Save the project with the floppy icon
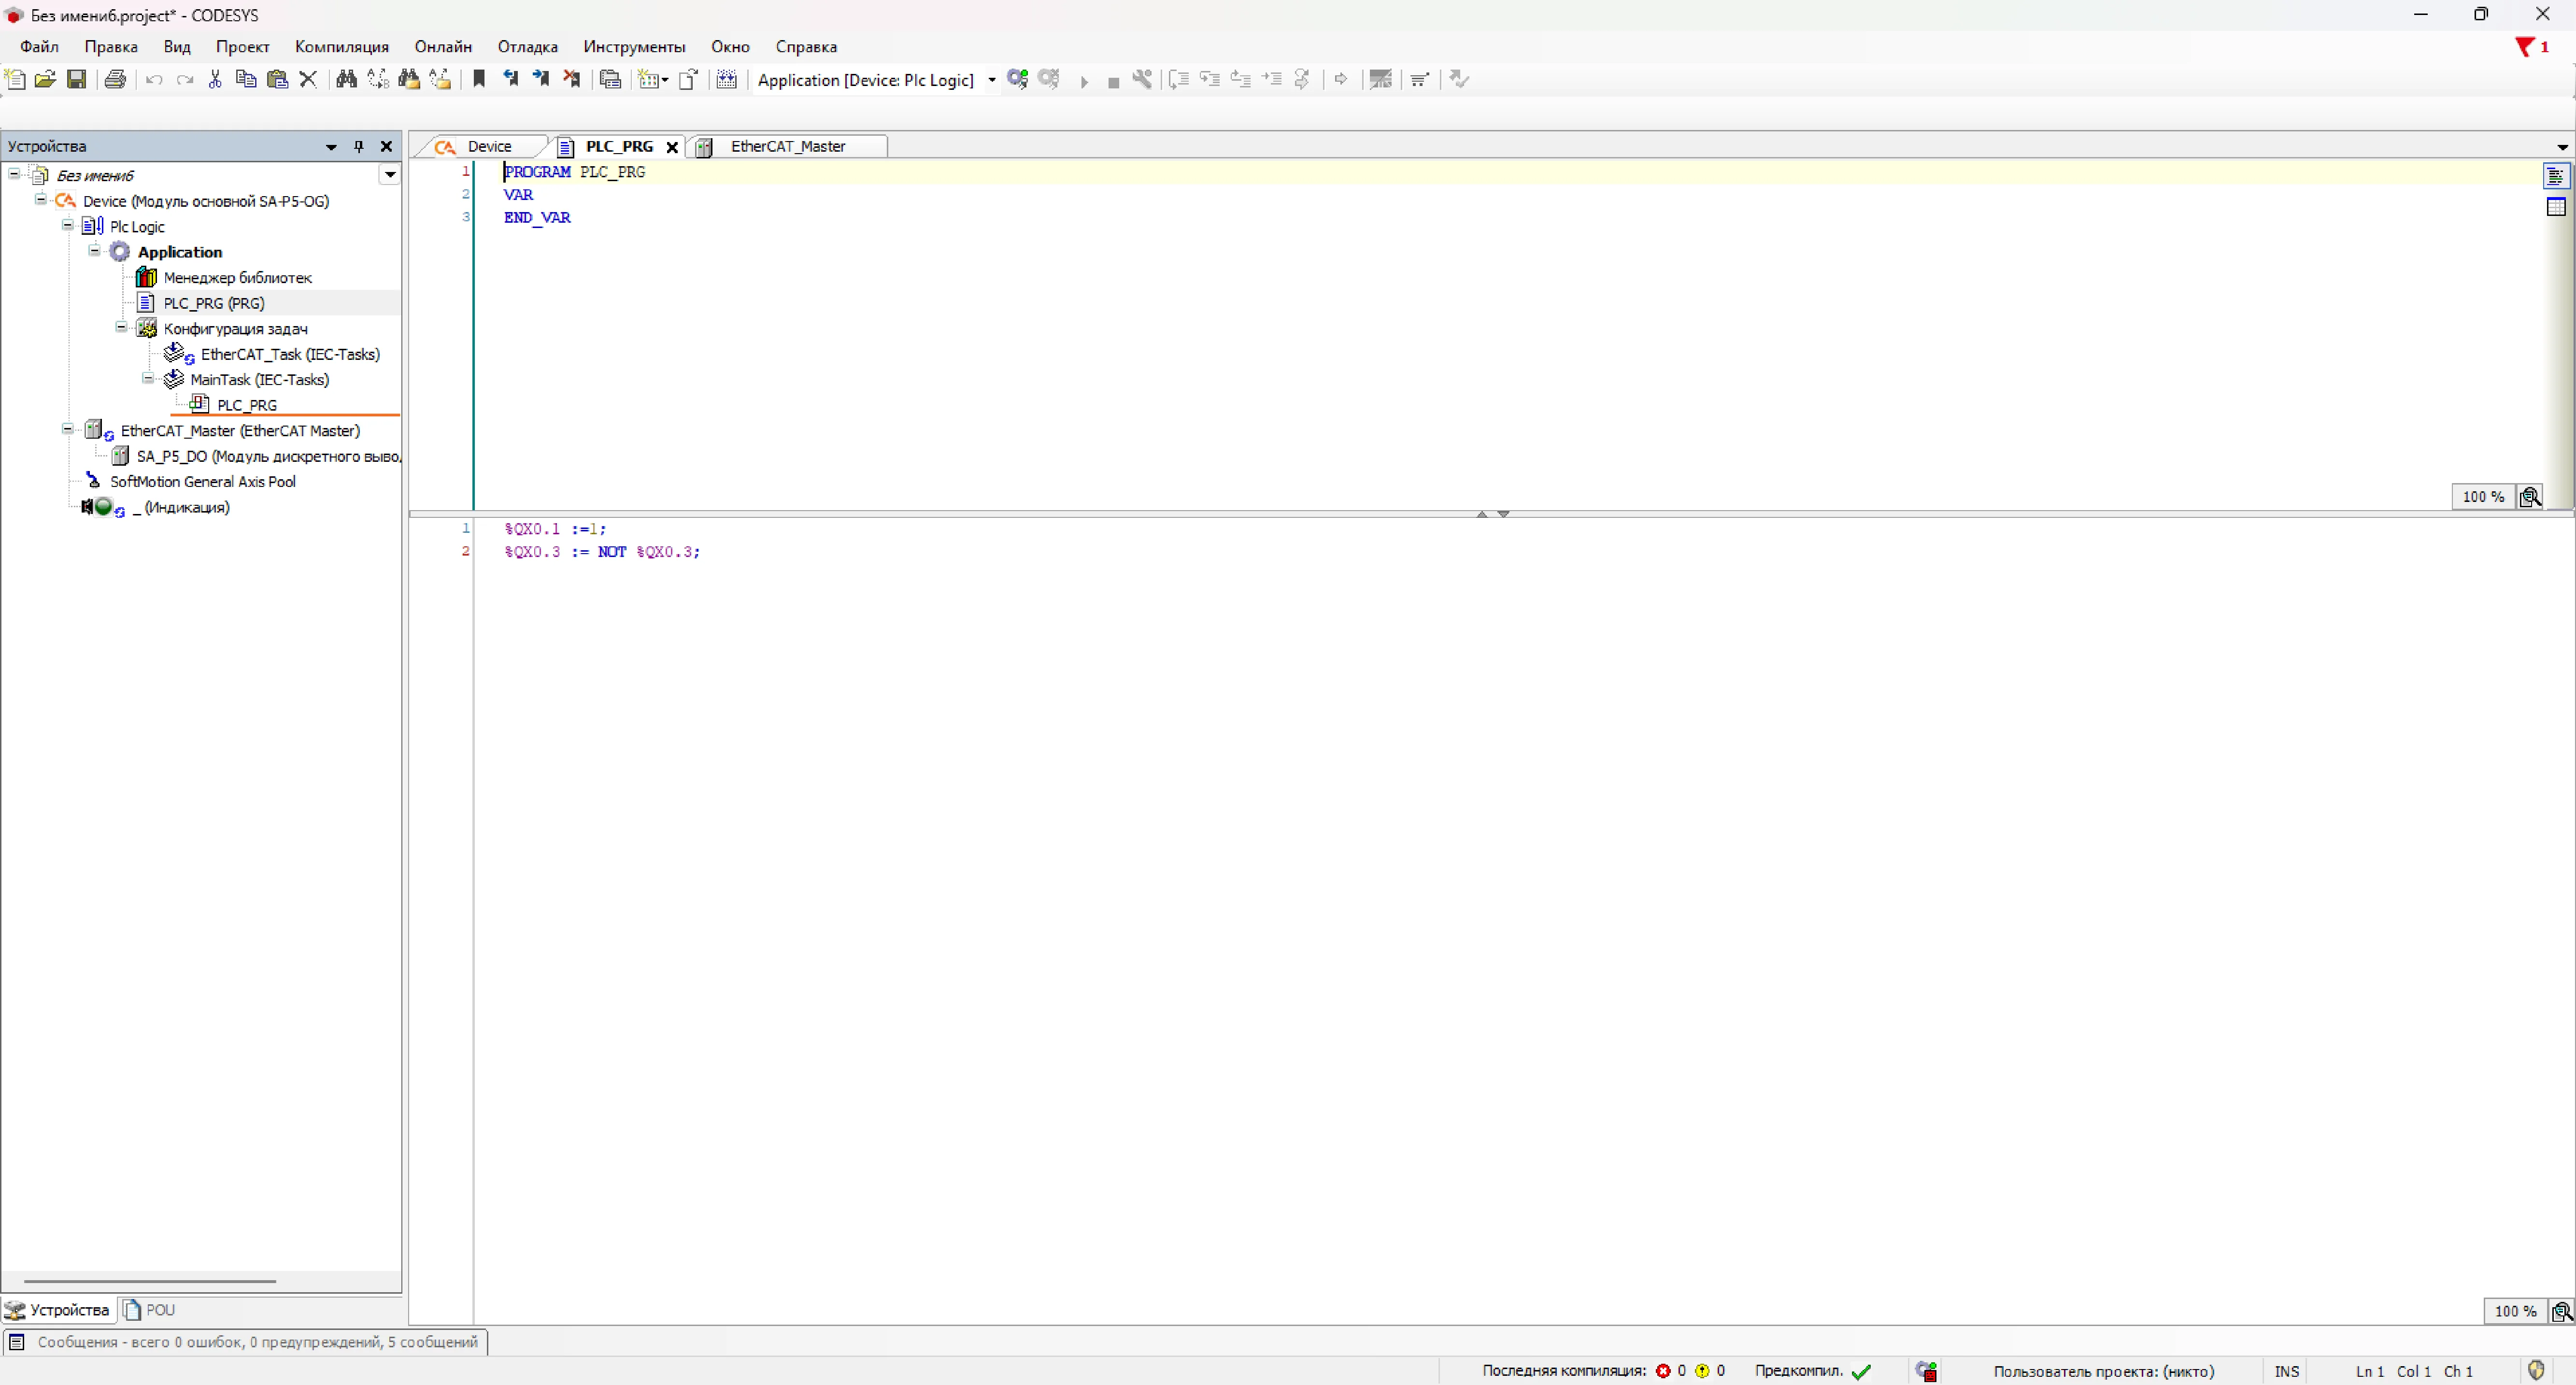This screenshot has width=2576, height=1385. [76, 79]
